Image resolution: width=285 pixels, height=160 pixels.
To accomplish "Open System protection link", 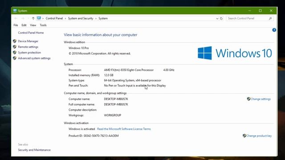I will pos(29,52).
